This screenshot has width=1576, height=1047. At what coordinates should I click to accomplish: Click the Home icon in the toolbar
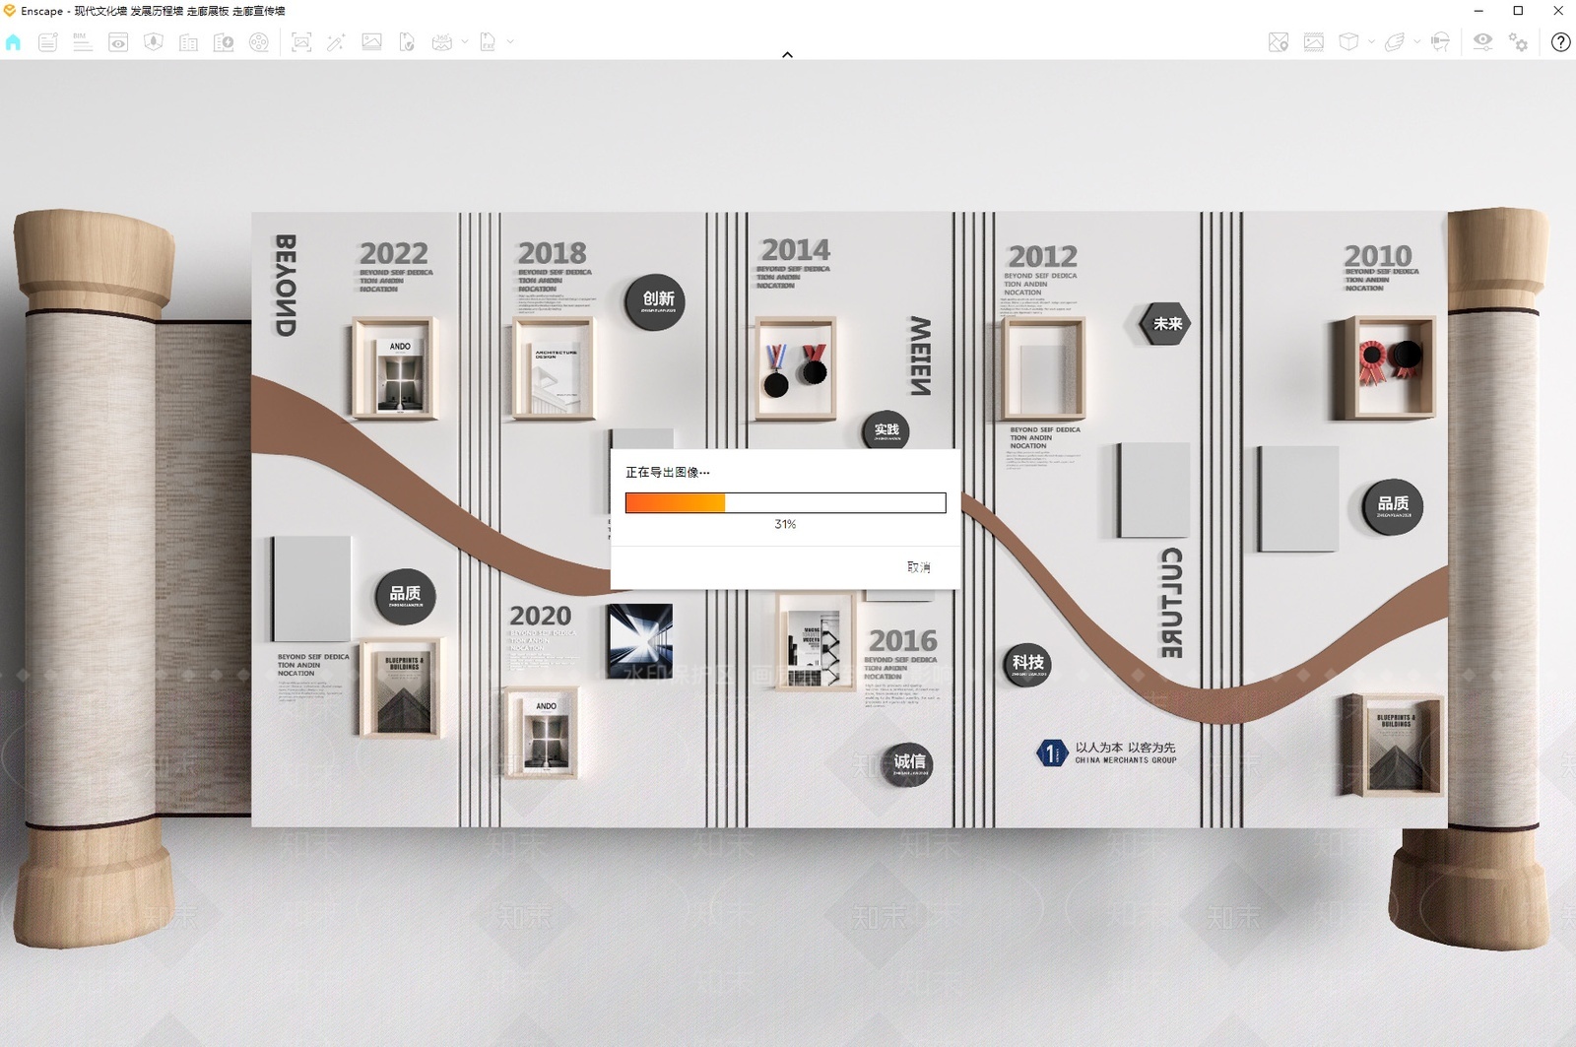point(13,42)
